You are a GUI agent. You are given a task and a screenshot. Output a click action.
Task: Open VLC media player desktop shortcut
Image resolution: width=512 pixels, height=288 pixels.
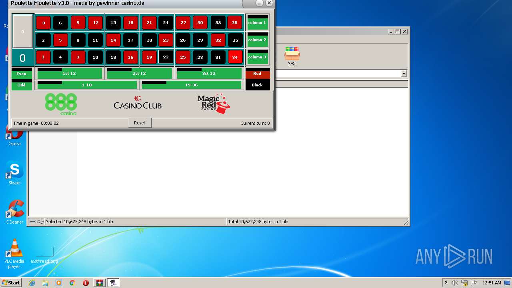pos(14,254)
